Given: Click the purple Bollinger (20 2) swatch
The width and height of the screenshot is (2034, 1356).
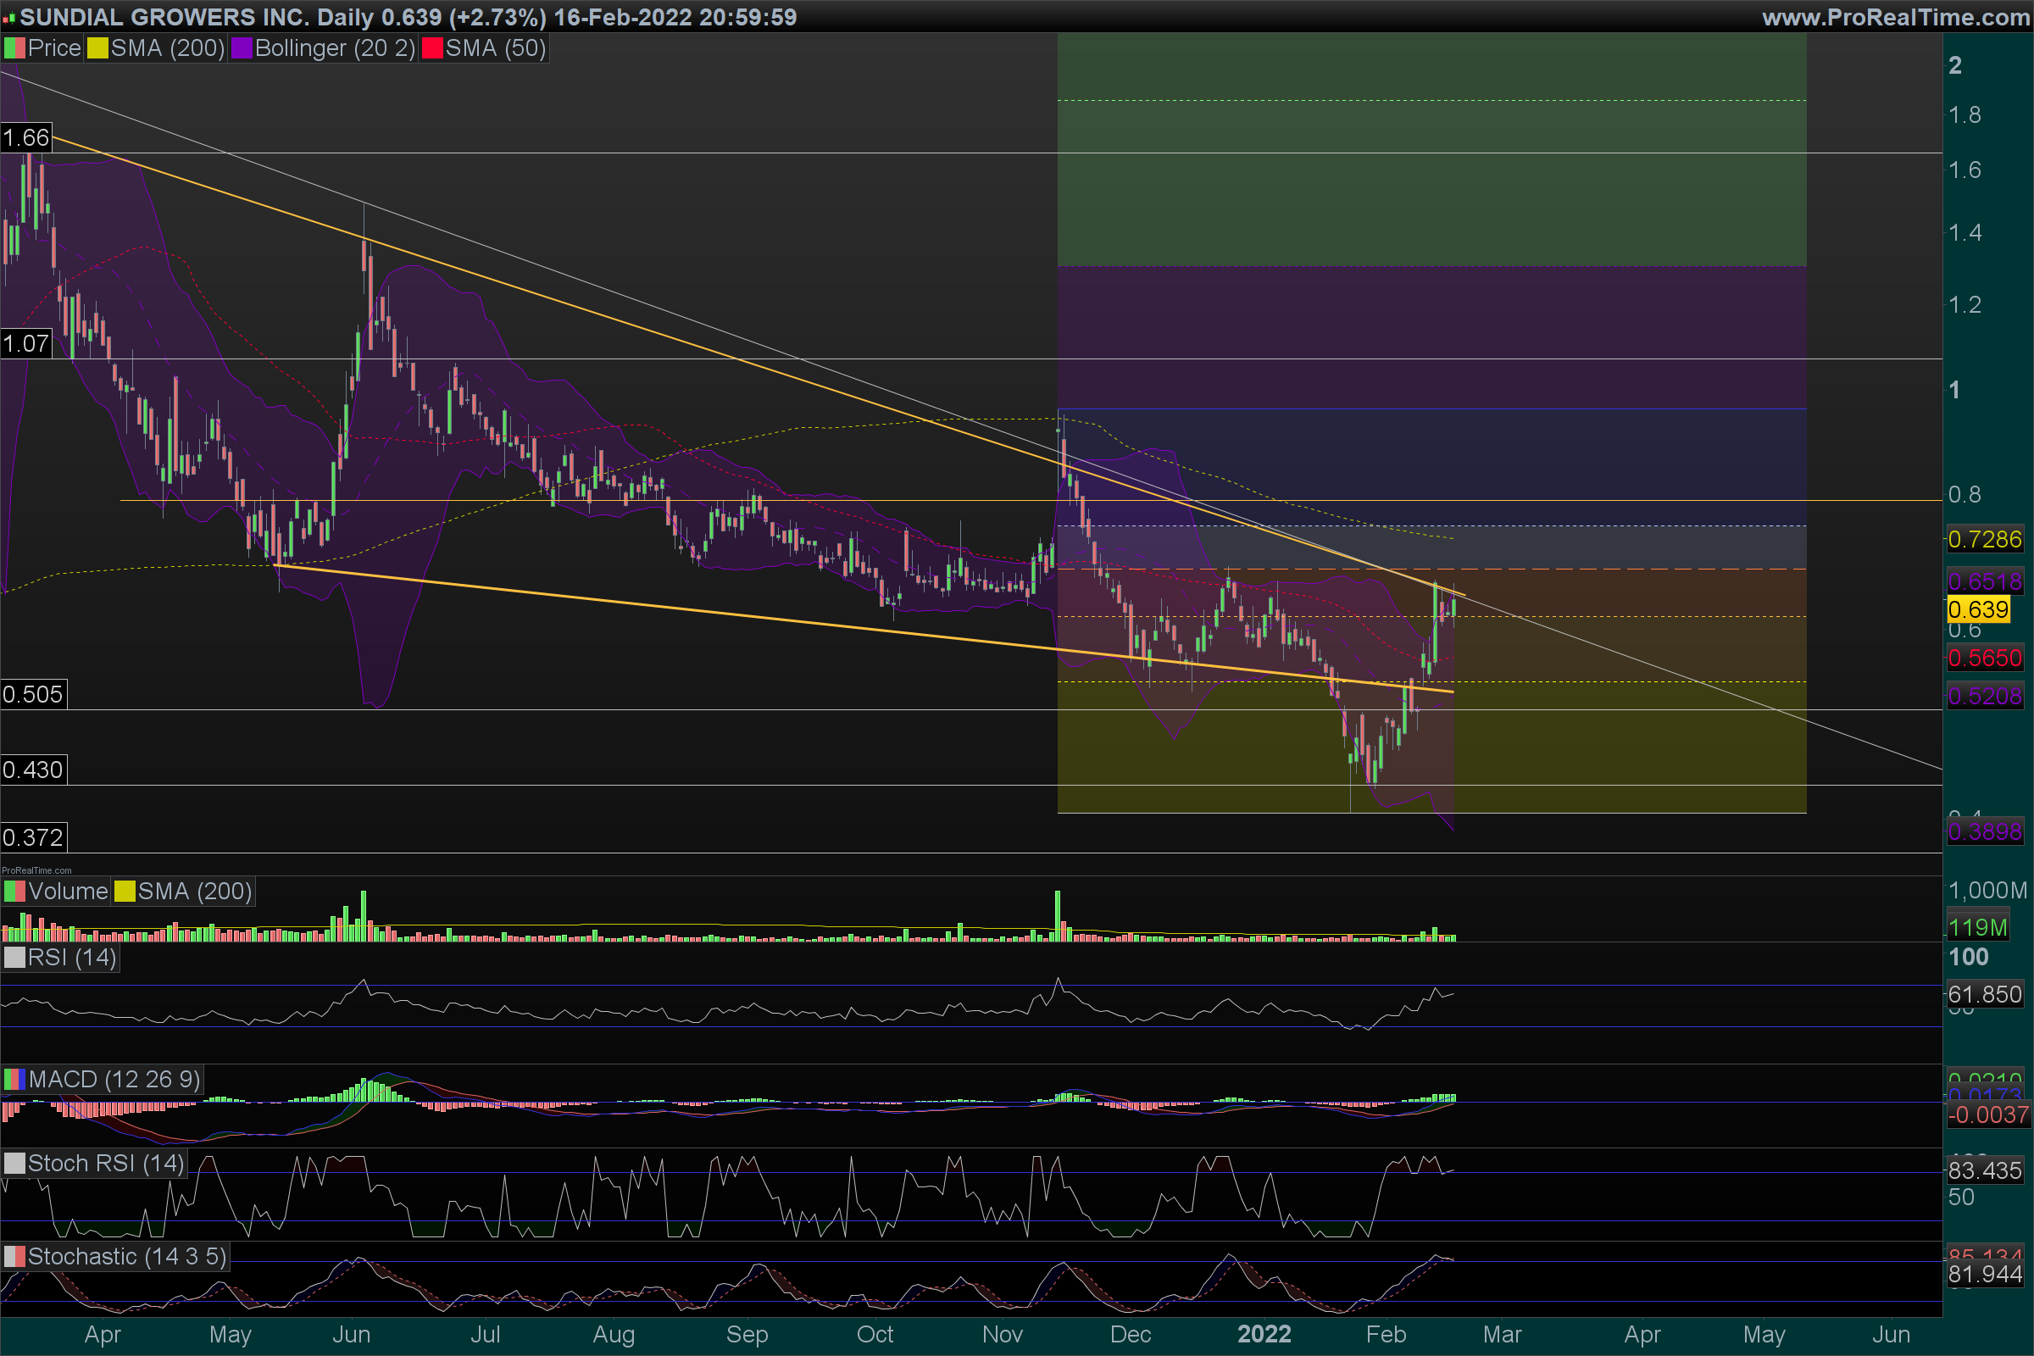Looking at the screenshot, I should 242,48.
